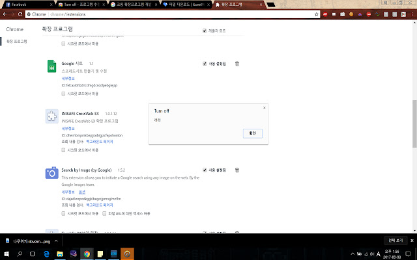Click the taskbar clock showing 오후 1:56

pyautogui.click(x=392, y=254)
